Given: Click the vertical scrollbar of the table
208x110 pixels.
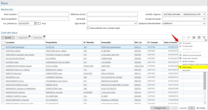Looking at the screenshot, I should (205, 81).
